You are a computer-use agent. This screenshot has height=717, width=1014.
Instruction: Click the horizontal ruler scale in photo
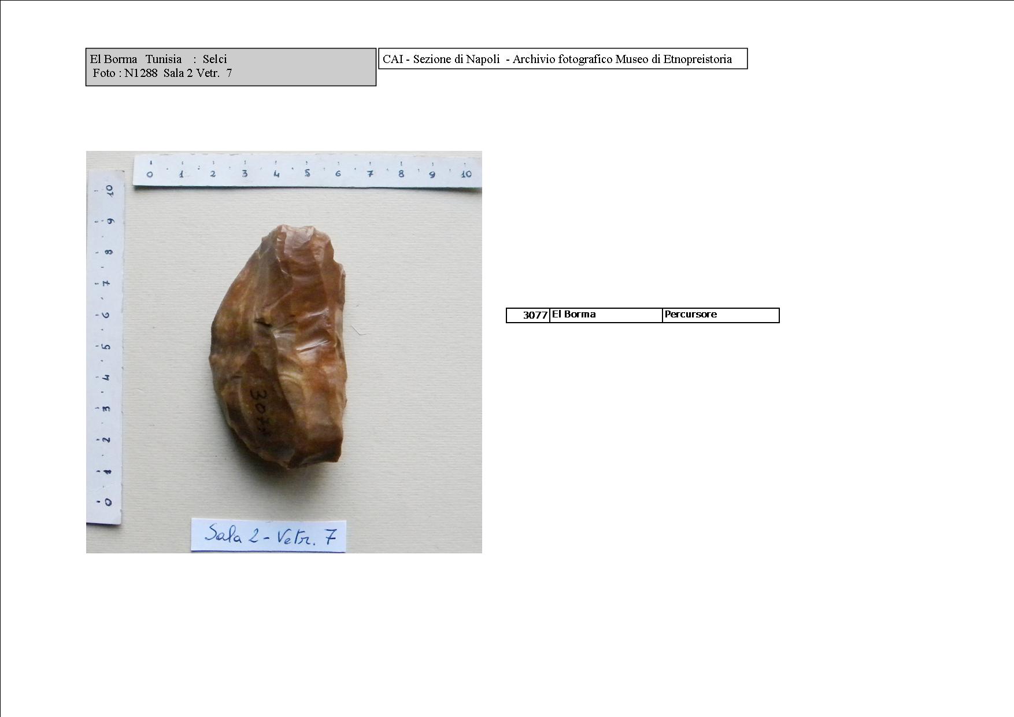(x=307, y=171)
